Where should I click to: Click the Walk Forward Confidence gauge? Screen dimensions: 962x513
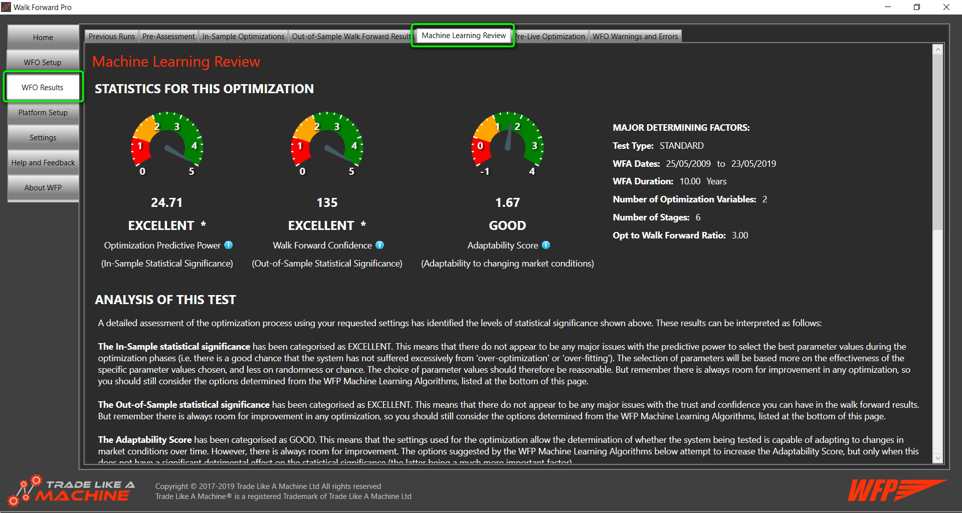[x=327, y=144]
